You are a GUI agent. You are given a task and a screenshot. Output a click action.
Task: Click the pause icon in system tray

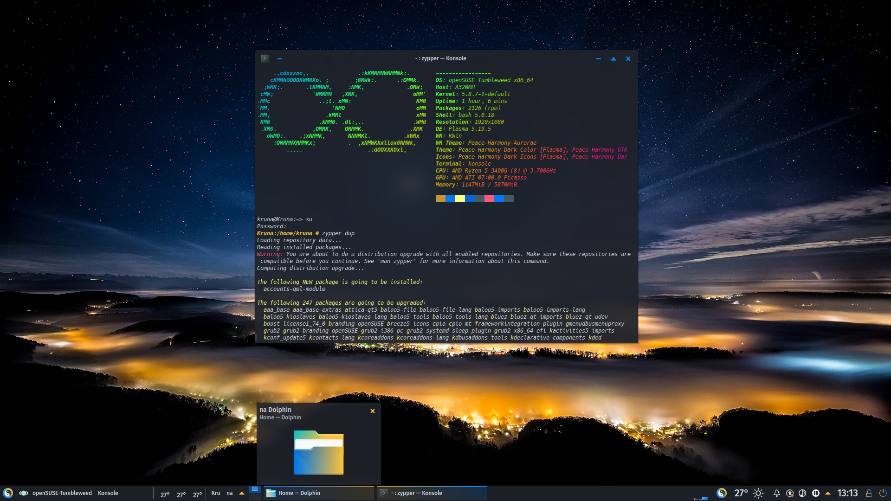point(816,493)
